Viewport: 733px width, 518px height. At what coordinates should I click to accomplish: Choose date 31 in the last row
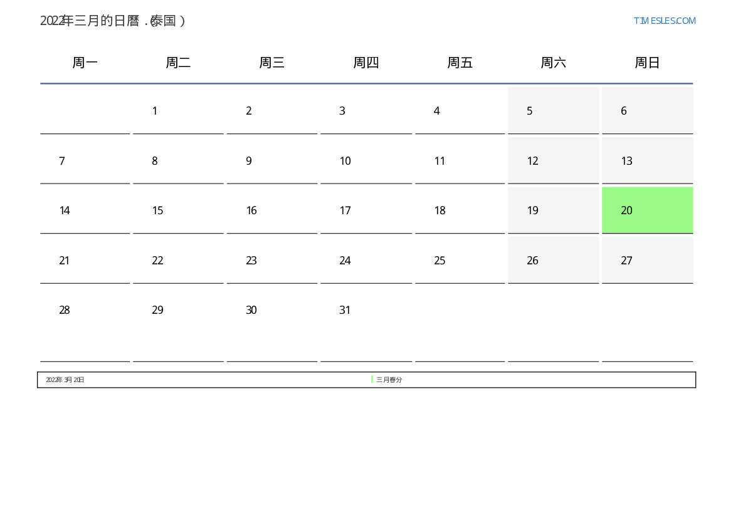pos(366,310)
